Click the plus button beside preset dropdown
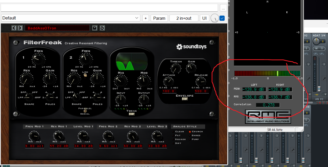This screenshot has height=167, width=328. pos(146,18)
